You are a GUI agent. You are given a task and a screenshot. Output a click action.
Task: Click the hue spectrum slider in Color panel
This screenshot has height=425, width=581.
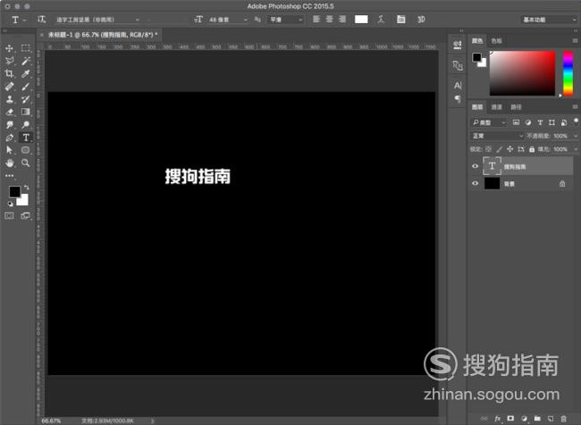[568, 73]
